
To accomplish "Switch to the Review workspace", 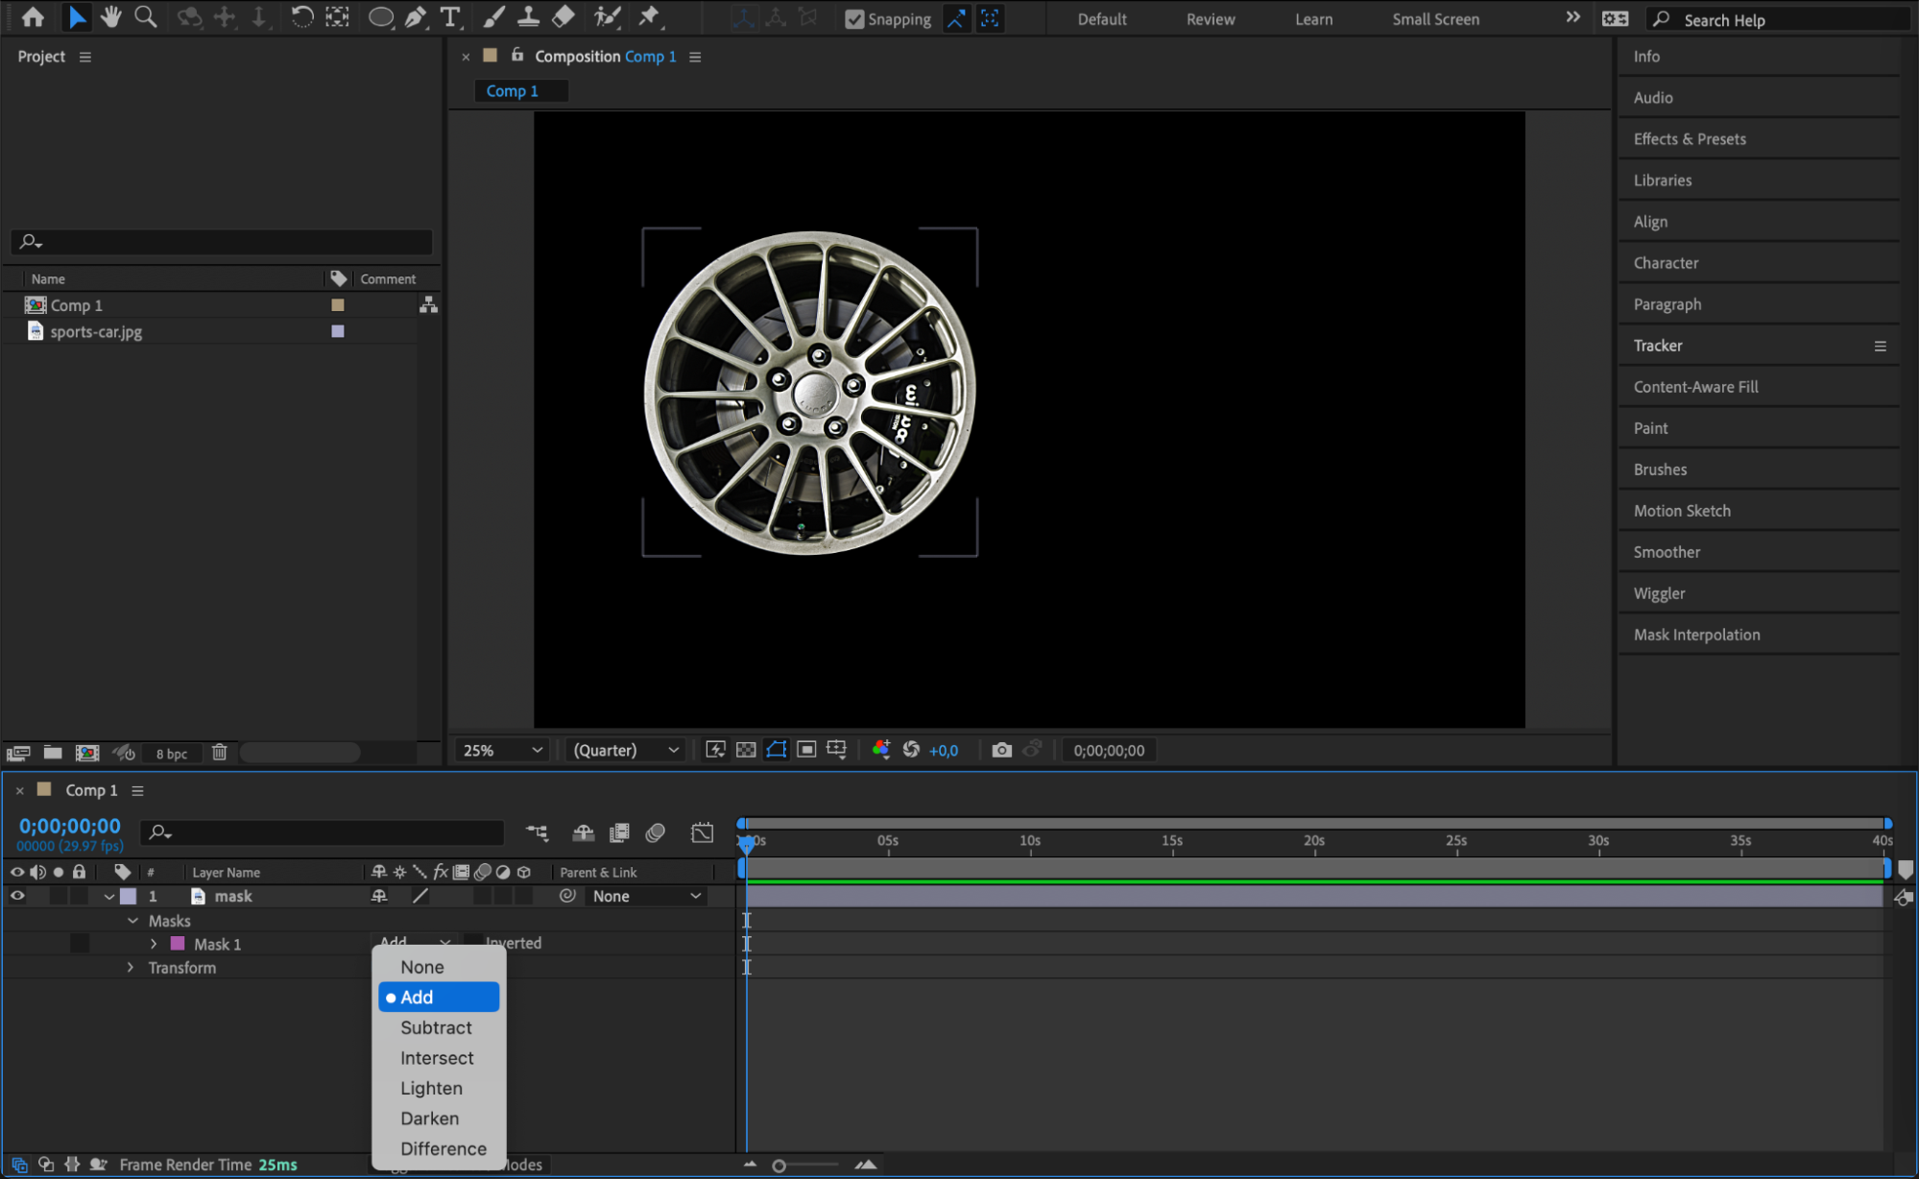I will tap(1210, 19).
